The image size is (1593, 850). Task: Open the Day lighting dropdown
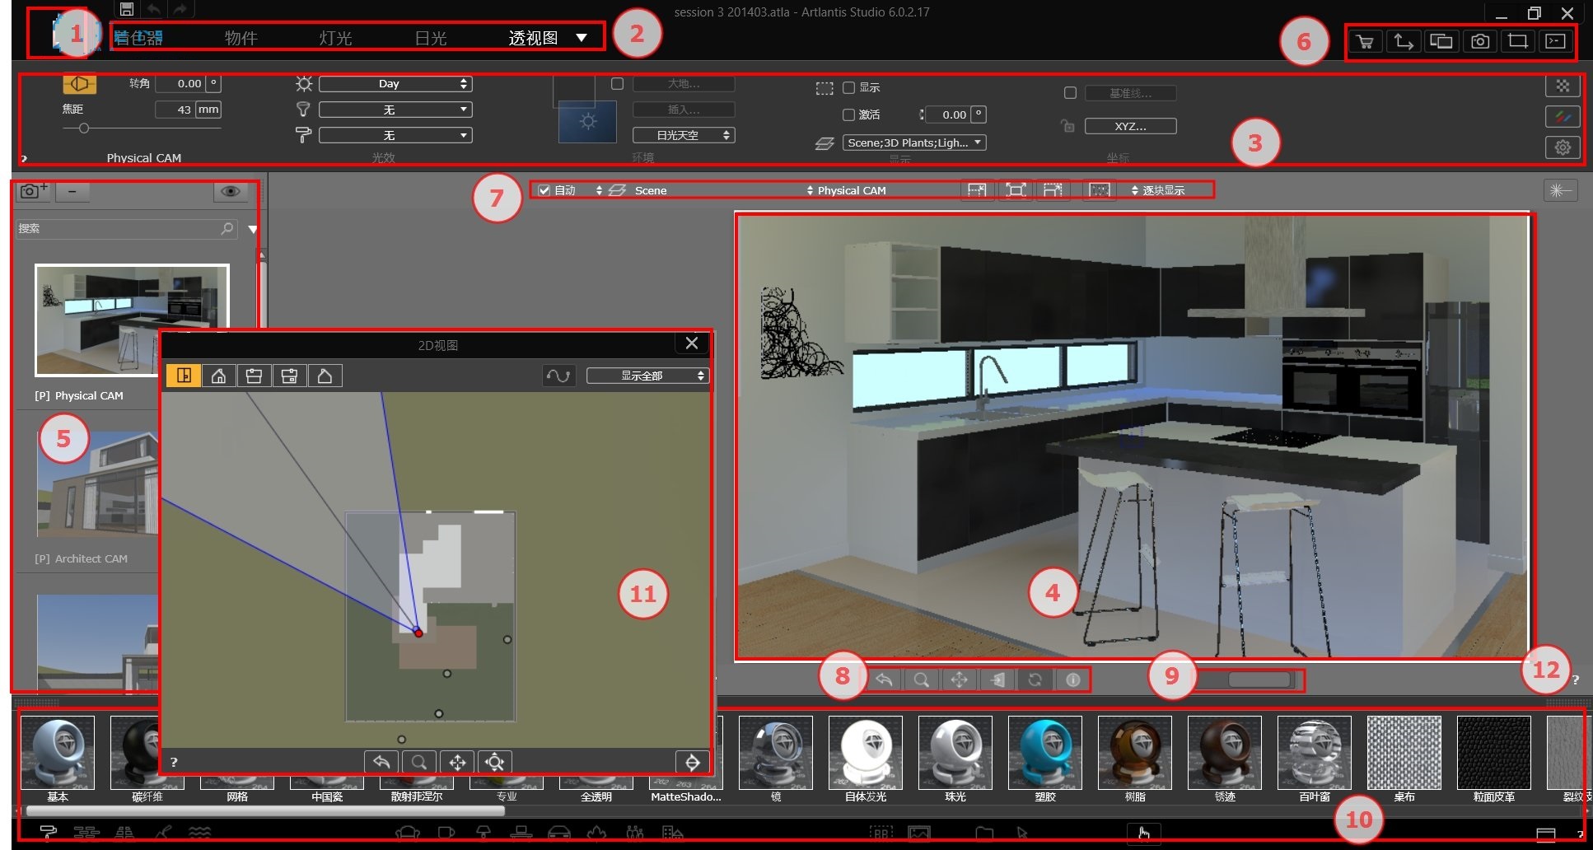pyautogui.click(x=395, y=84)
